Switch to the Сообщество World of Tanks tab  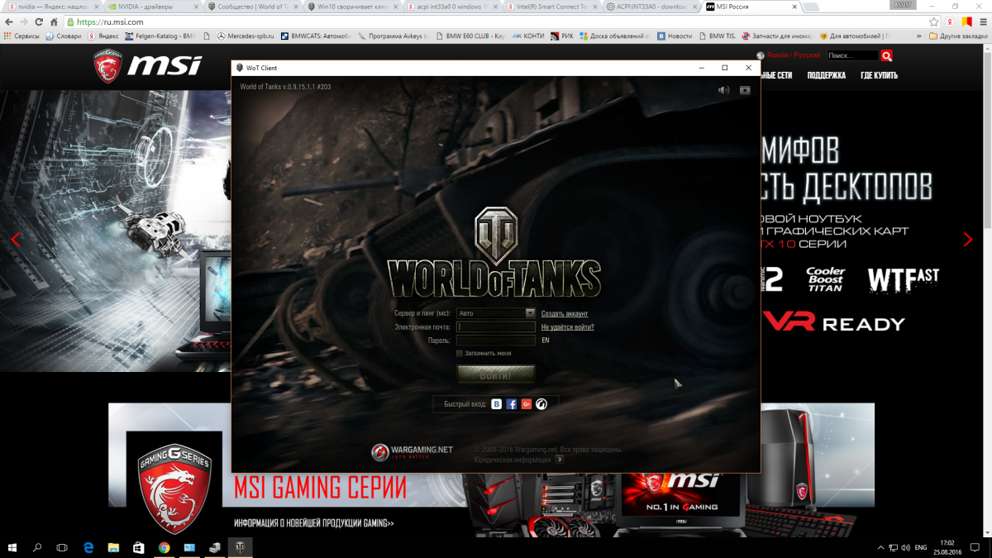252,7
